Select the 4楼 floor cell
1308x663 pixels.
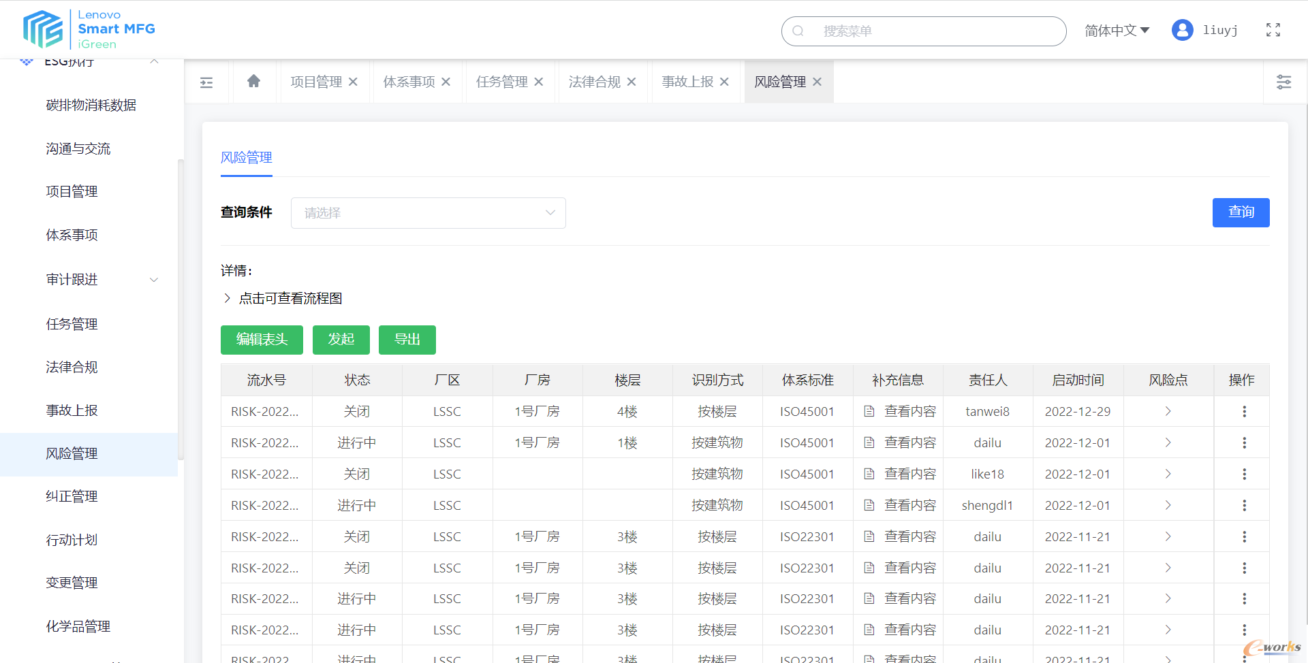click(x=627, y=411)
